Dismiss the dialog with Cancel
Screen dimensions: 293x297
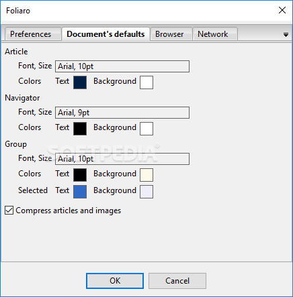tap(177, 281)
